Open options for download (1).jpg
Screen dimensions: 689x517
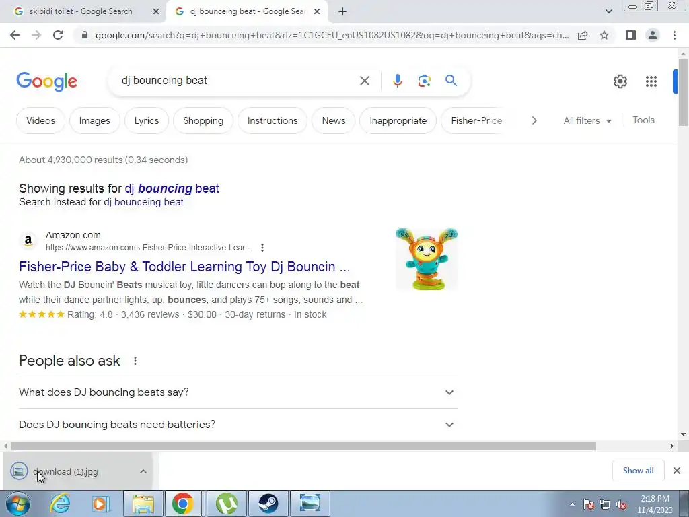[x=143, y=471]
